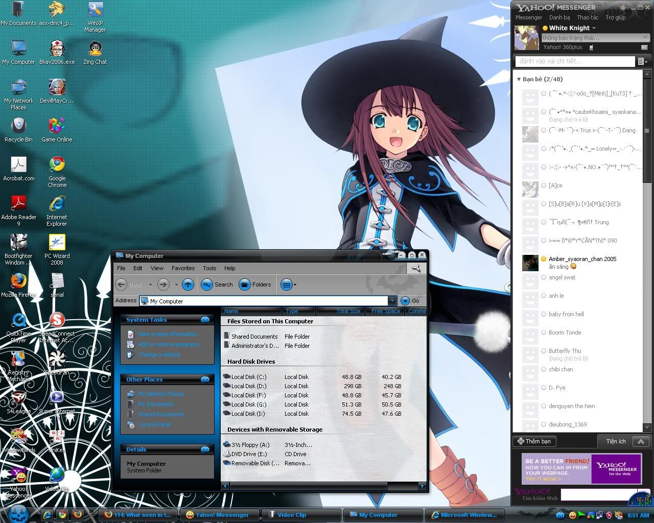The height and width of the screenshot is (523, 654).
Task: Open the My Computer address bar field
Action: [264, 301]
